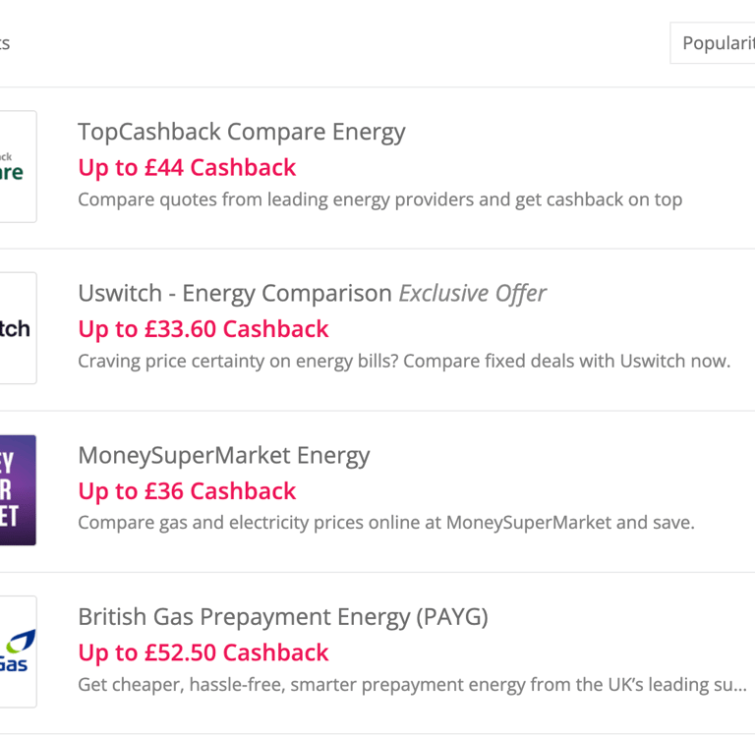The width and height of the screenshot is (755, 737).
Task: Click the truncated heading text left of Popularity
Action: [5, 43]
